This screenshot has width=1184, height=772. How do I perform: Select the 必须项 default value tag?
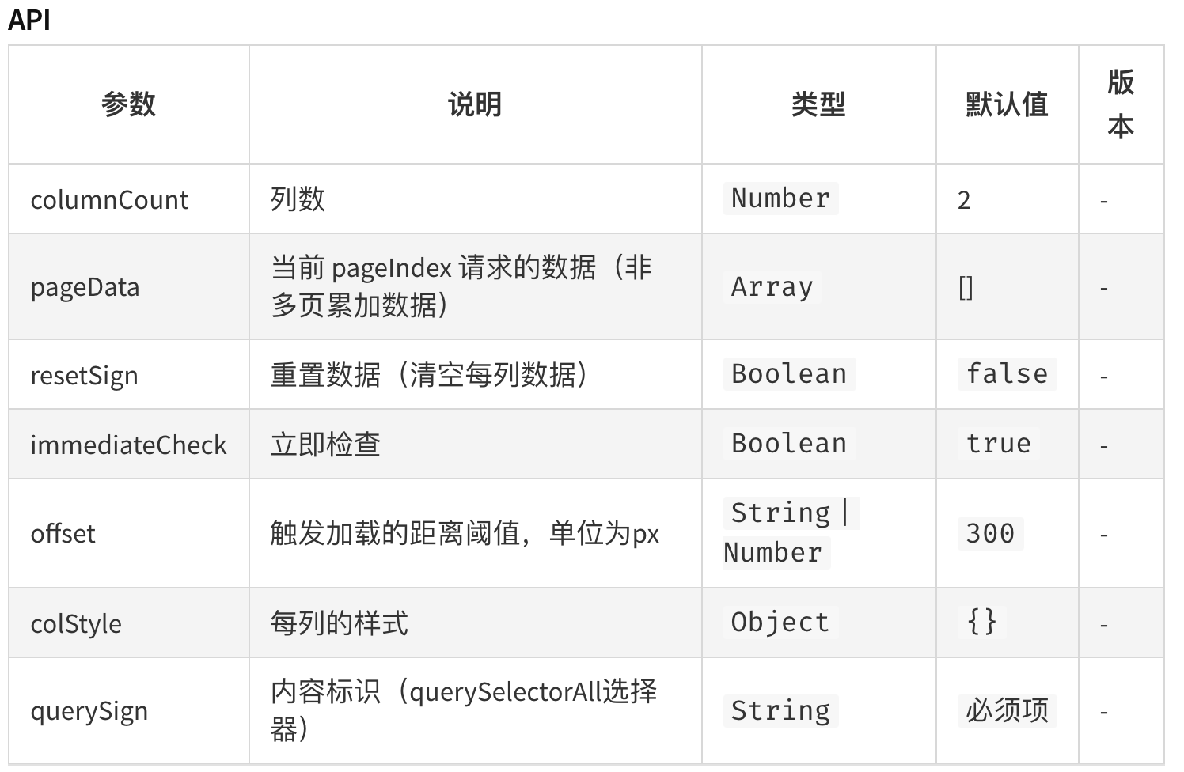click(x=1007, y=711)
